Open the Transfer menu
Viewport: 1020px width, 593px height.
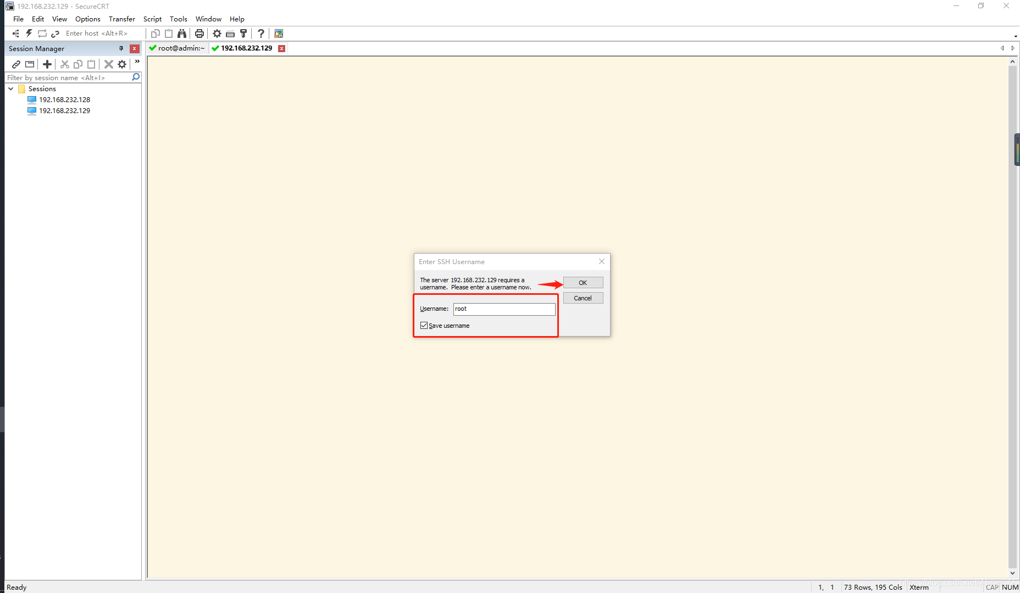(x=122, y=19)
